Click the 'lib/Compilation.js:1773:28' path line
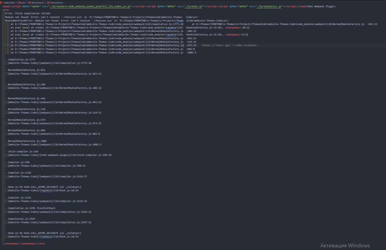Viewport: 386px width, 250px height. pyautogui.click(x=50, y=63)
